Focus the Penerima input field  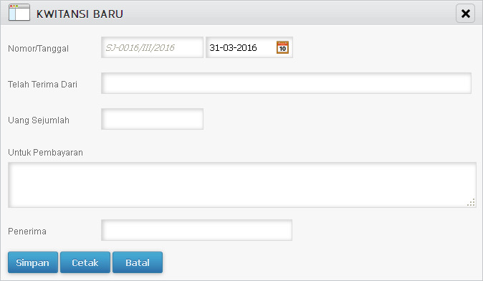196,230
